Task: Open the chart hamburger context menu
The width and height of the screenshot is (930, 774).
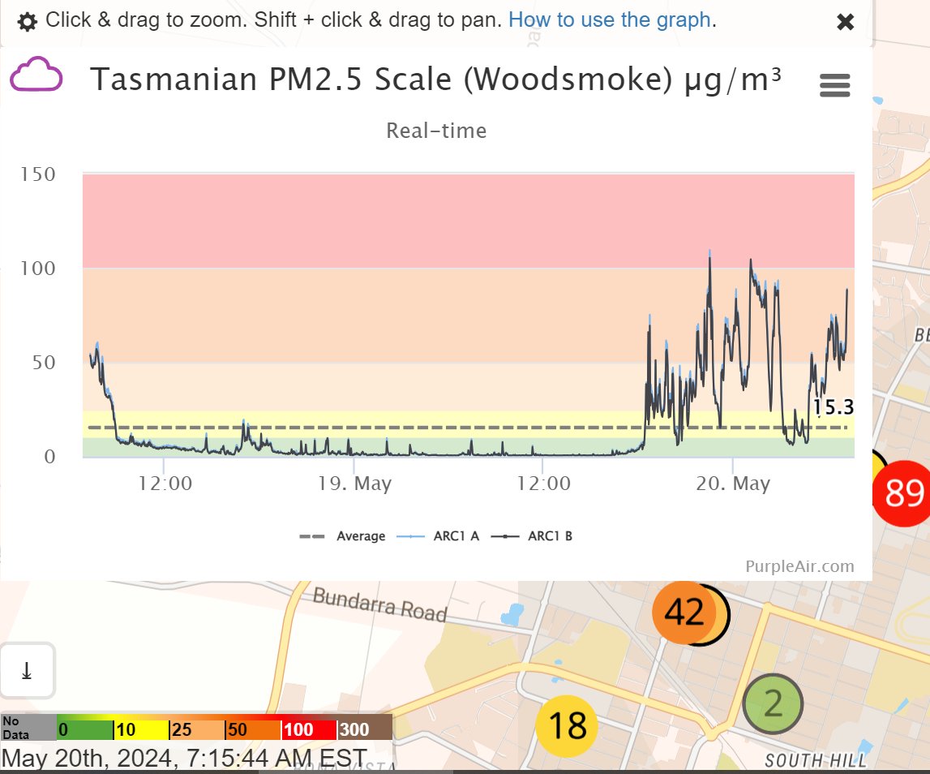Action: pyautogui.click(x=834, y=85)
